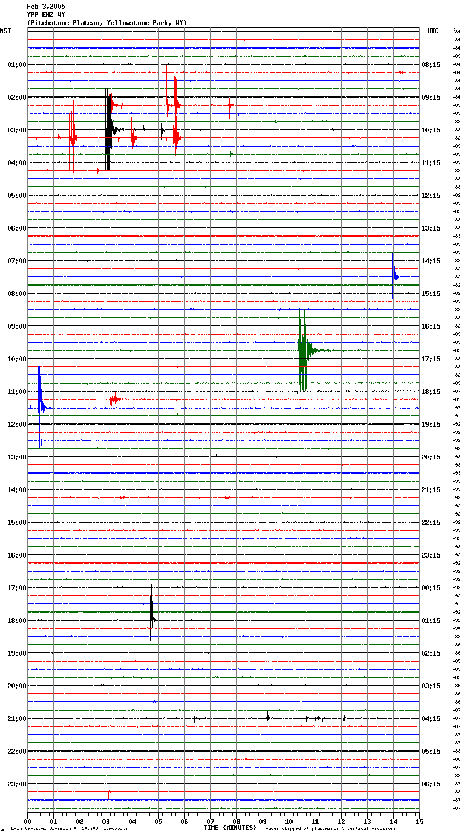Click minute tick label '08' on bottom axis

(236, 821)
